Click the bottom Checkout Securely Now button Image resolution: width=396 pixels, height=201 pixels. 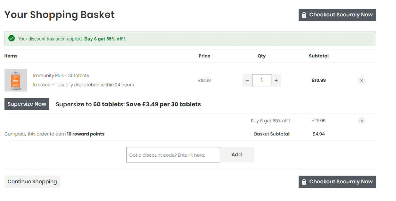tap(337, 182)
